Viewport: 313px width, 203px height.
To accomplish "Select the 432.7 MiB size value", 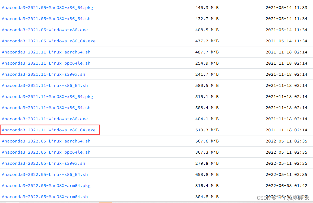I will point(207,19).
